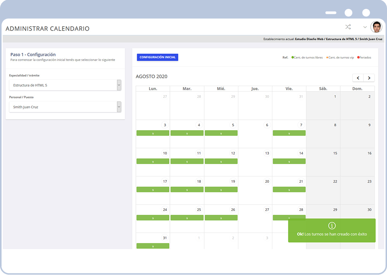Open the Especialidad / trámite dropdown
Image resolution: width=387 pixels, height=275 pixels.
pos(65,85)
